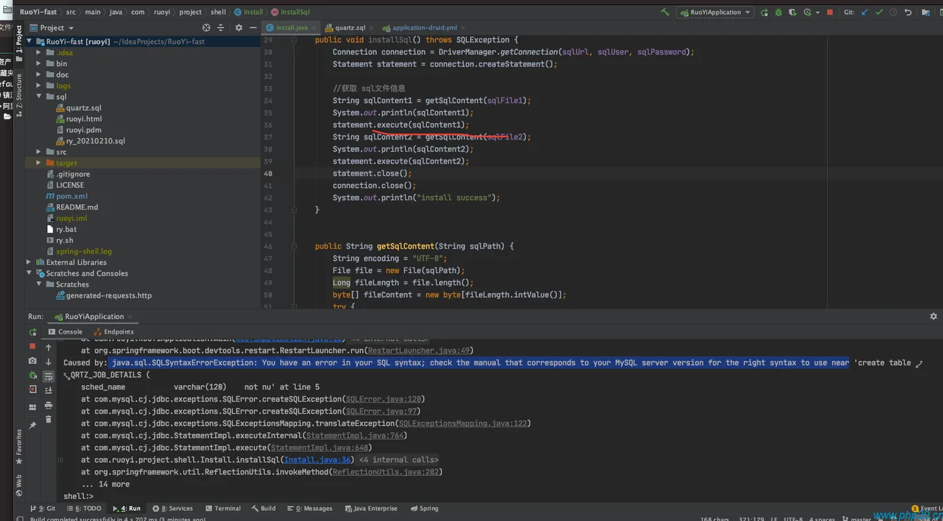Open the profiler run options dropdown arrow
The height and width of the screenshot is (521, 943).
click(x=817, y=12)
